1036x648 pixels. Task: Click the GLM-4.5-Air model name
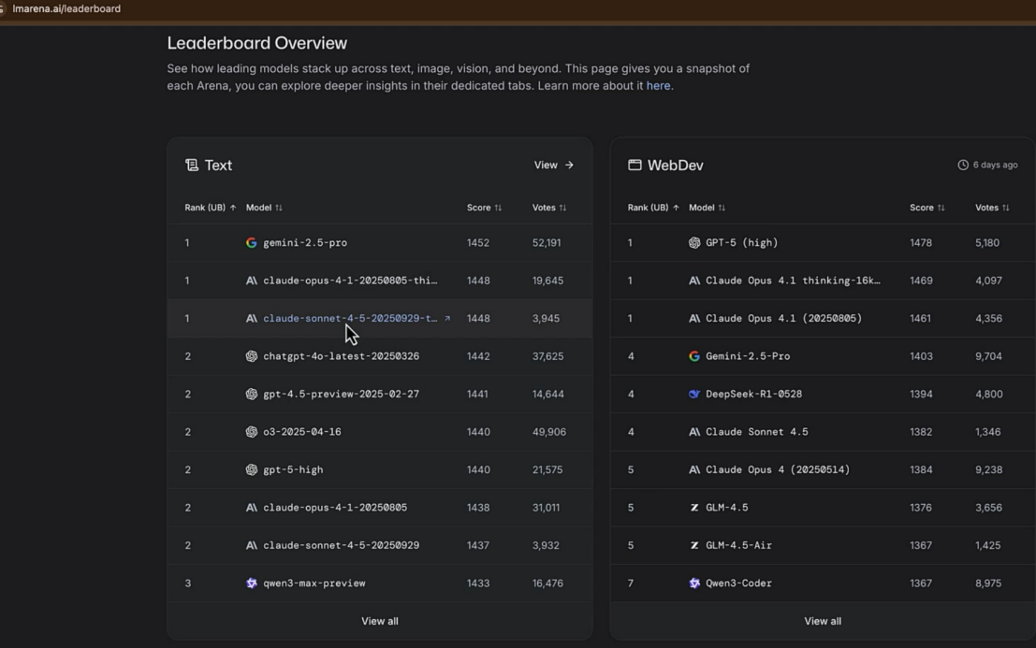pyautogui.click(x=738, y=545)
